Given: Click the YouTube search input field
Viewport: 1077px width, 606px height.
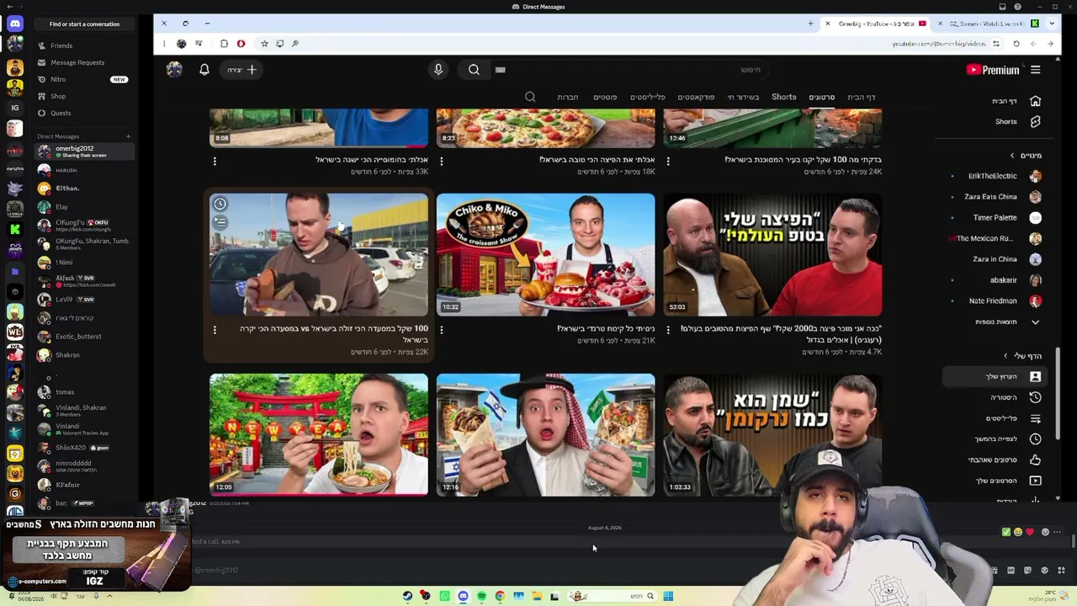Looking at the screenshot, I should point(631,70).
